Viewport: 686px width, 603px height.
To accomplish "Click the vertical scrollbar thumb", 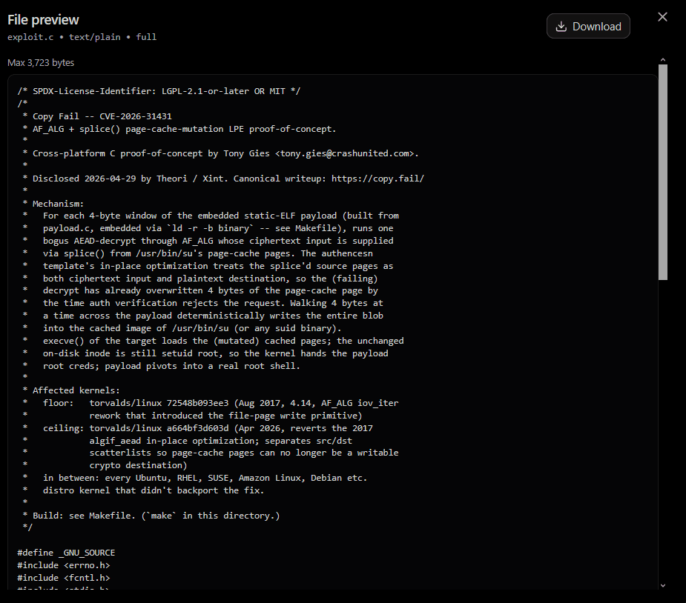I will point(663,172).
